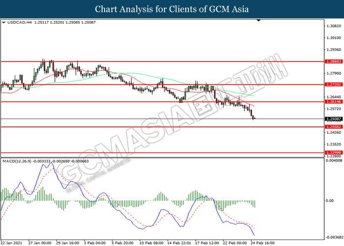Select the 1.27202 red price label
344x246 pixels.
click(x=334, y=84)
